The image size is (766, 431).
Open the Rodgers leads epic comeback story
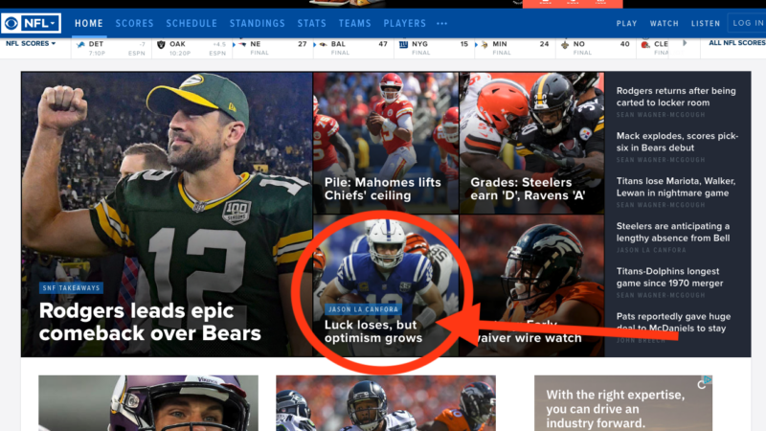click(149, 321)
